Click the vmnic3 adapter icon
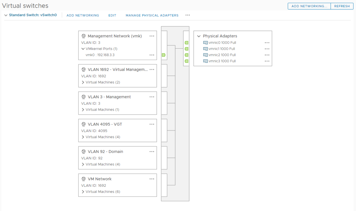The image size is (356, 211). coord(205,61)
